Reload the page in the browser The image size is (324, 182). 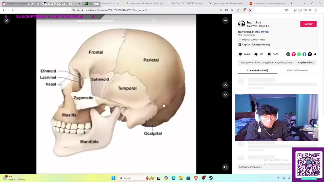(x=14, y=10)
